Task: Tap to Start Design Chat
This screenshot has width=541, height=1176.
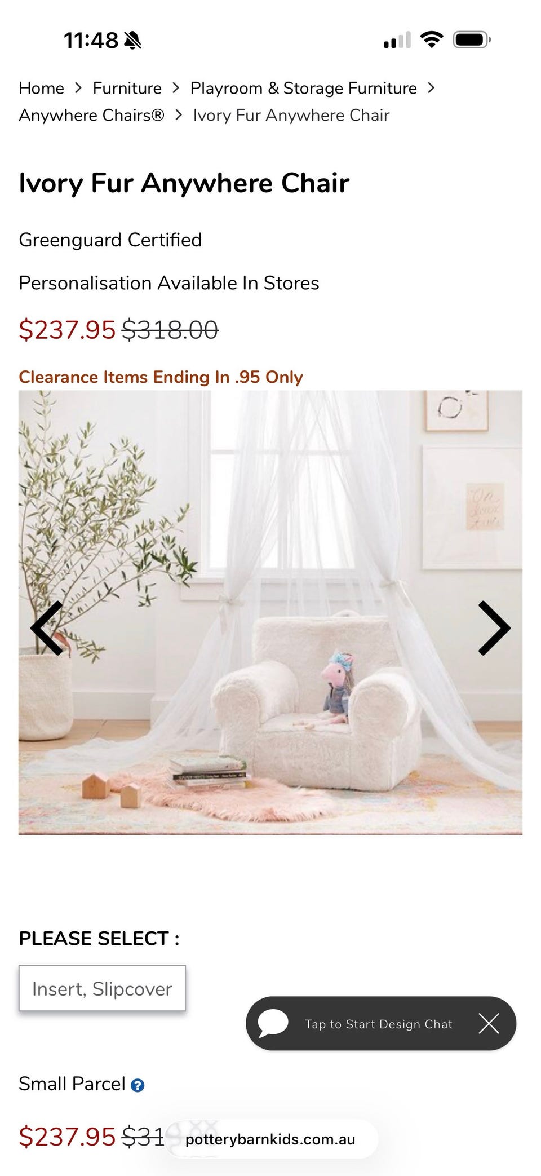Action: 379,1024
